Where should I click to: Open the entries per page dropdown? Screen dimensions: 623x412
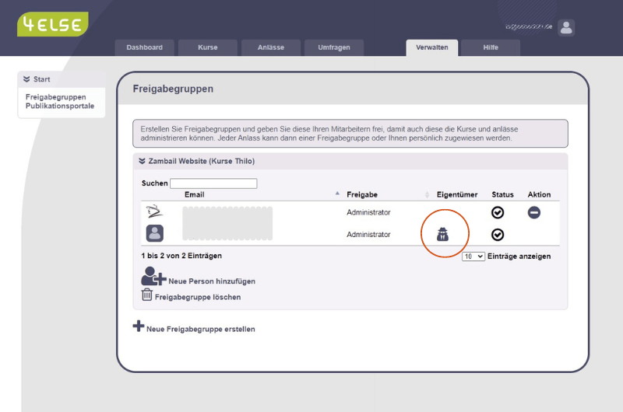pos(473,256)
